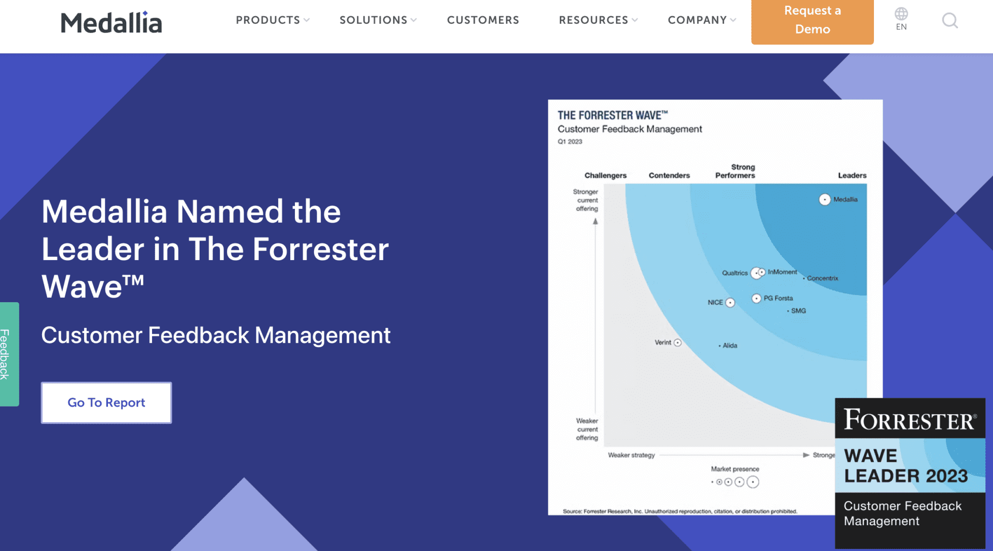993x551 pixels.
Task: Click the 'Weaker strategy' axis label
Action: [x=631, y=455]
